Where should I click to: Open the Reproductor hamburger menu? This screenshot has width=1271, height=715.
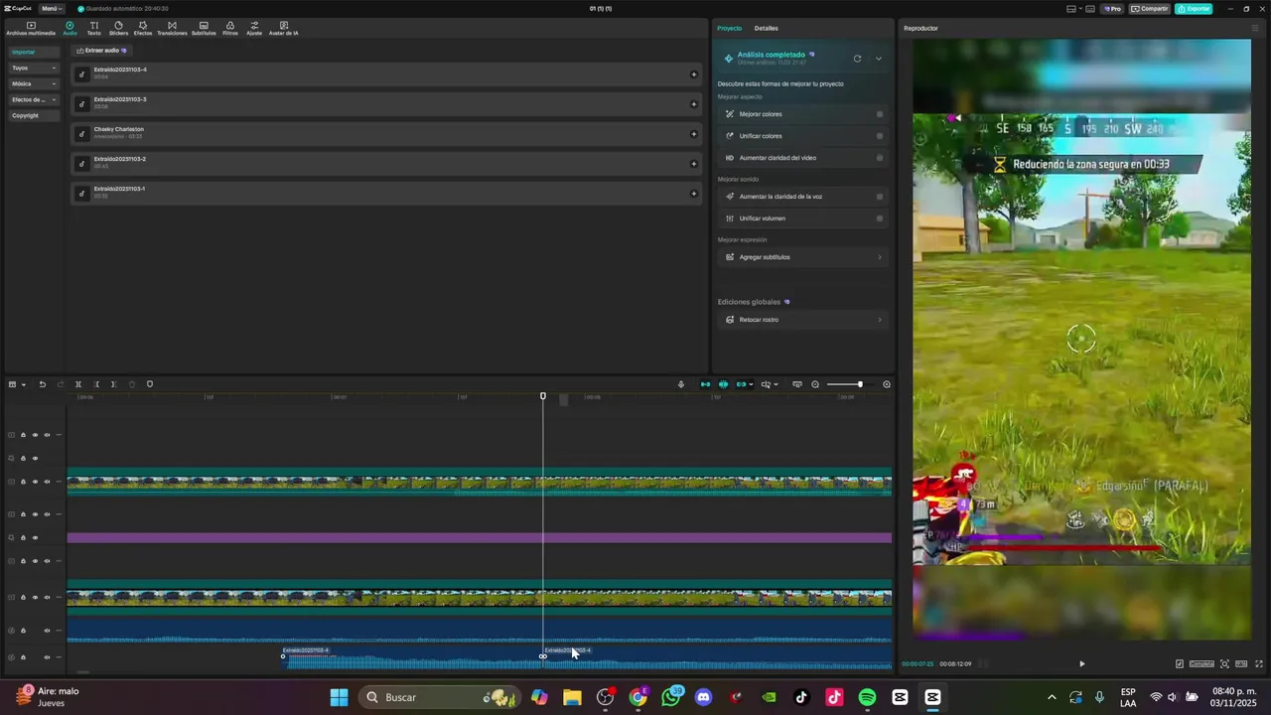click(x=1255, y=28)
